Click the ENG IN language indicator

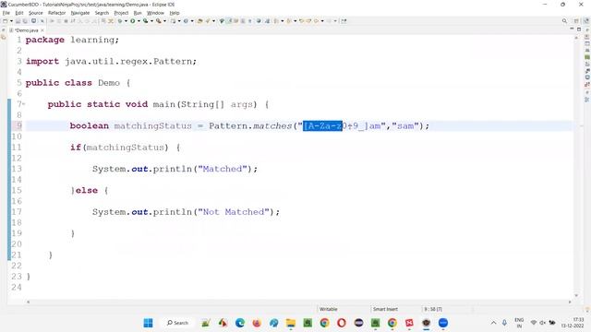[519, 323]
